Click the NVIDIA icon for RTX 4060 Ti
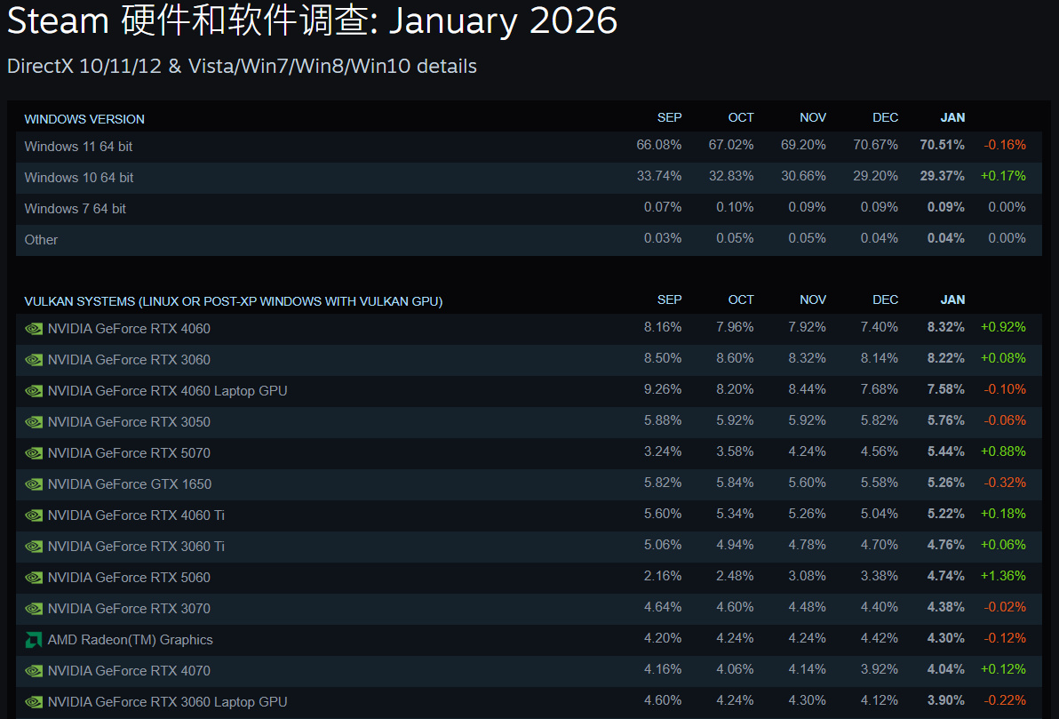1059x719 pixels. coord(34,515)
